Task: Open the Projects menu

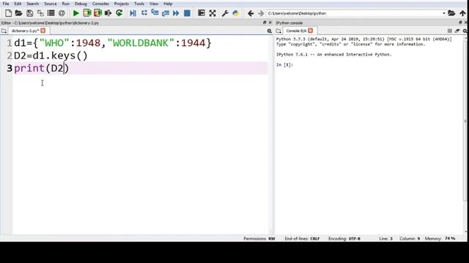Action: (x=121, y=4)
